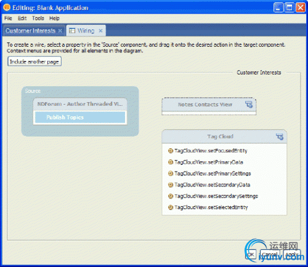The image size is (308, 267).
Task: Click the Notes Contacts View wiring menu icon
Action: [x=249, y=105]
